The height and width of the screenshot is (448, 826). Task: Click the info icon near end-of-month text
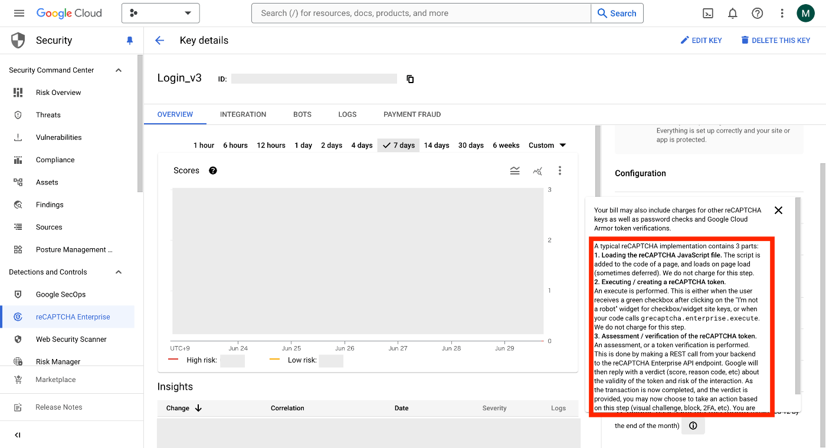[693, 426]
